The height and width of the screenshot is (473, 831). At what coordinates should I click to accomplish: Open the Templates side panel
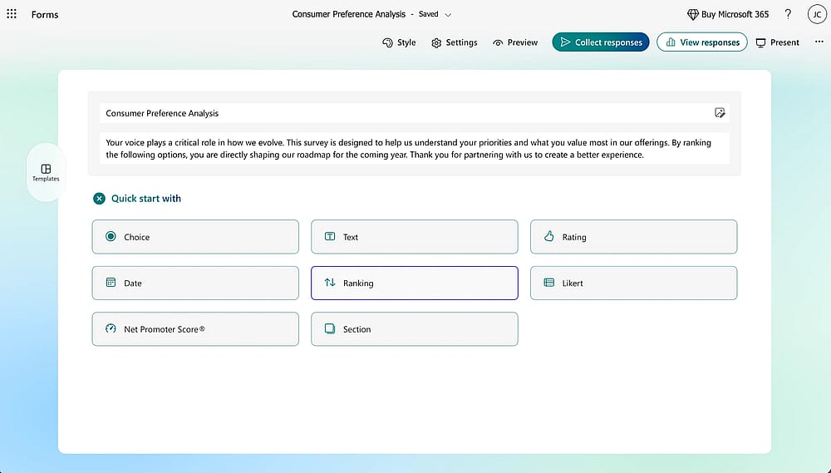[x=46, y=172]
